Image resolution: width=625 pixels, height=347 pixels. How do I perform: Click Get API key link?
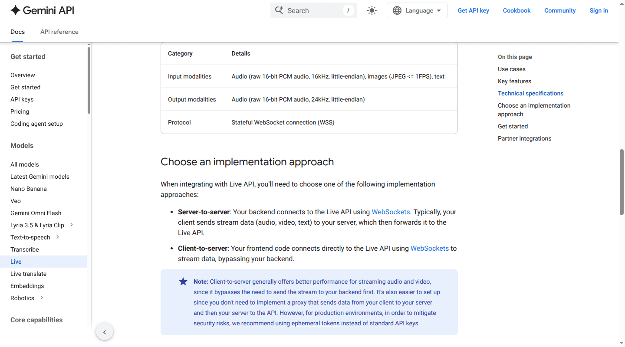(474, 10)
